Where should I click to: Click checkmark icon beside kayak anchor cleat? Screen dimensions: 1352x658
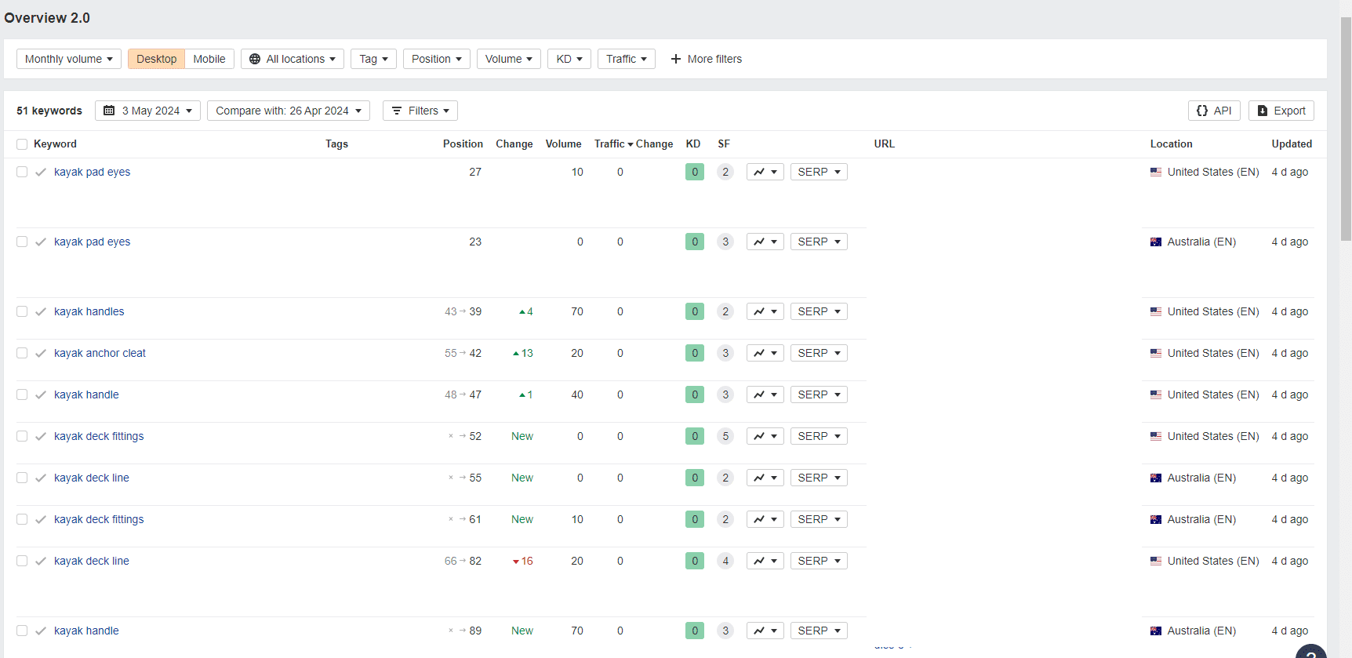[x=41, y=353]
